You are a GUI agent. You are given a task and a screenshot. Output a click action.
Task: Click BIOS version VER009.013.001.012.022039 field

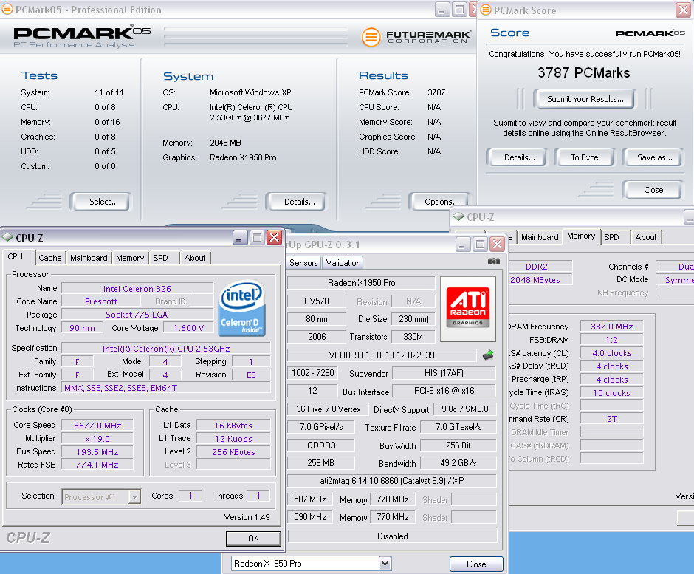tap(382, 355)
